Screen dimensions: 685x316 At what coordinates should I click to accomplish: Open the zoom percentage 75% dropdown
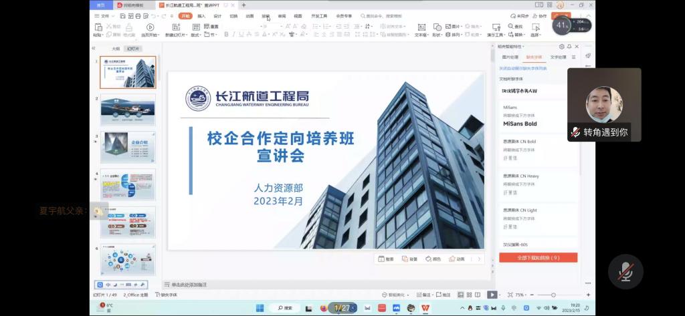(520, 295)
